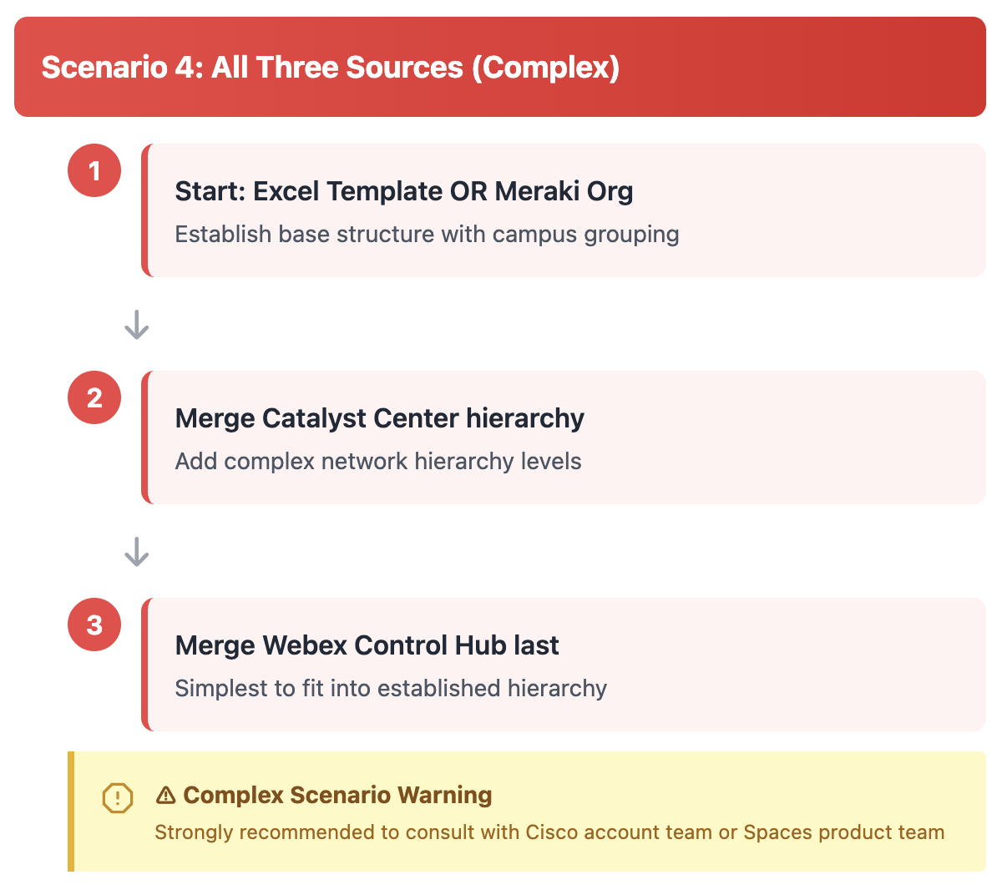Click the down arrow below step 2
The width and height of the screenshot is (1007, 895).
pyautogui.click(x=136, y=552)
